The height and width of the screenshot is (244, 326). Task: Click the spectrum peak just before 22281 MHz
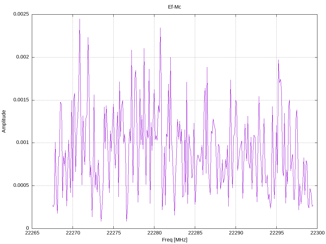160,28
